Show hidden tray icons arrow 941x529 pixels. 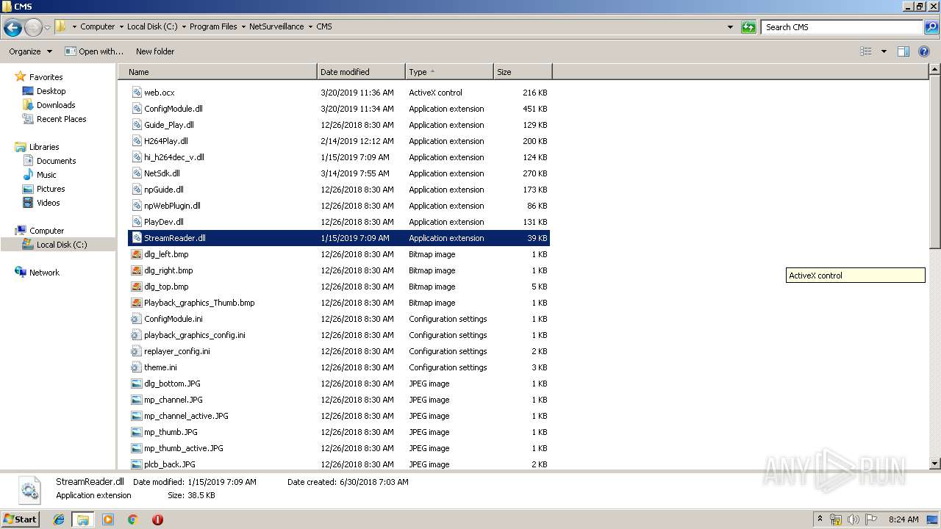(x=820, y=519)
